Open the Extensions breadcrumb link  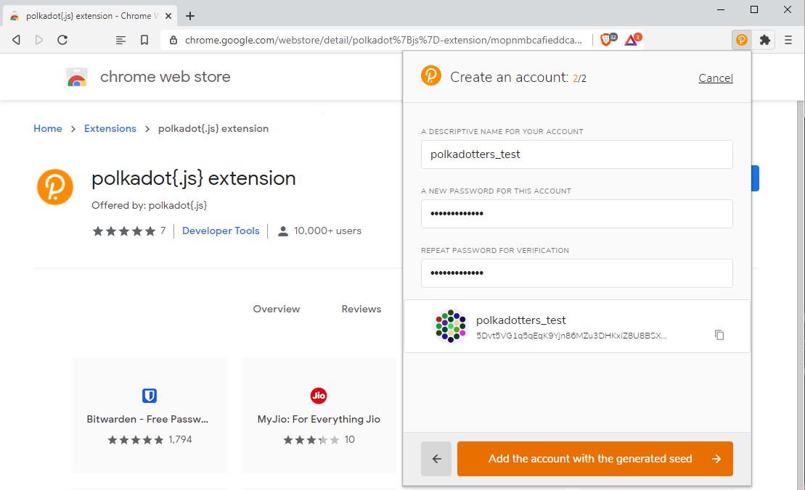click(110, 128)
